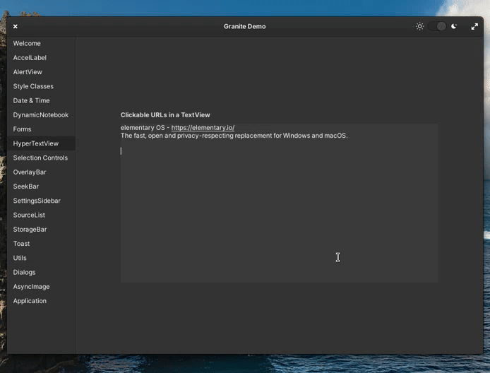Open the AccelLabel page
Screen dimensions: 490x373
coord(30,58)
